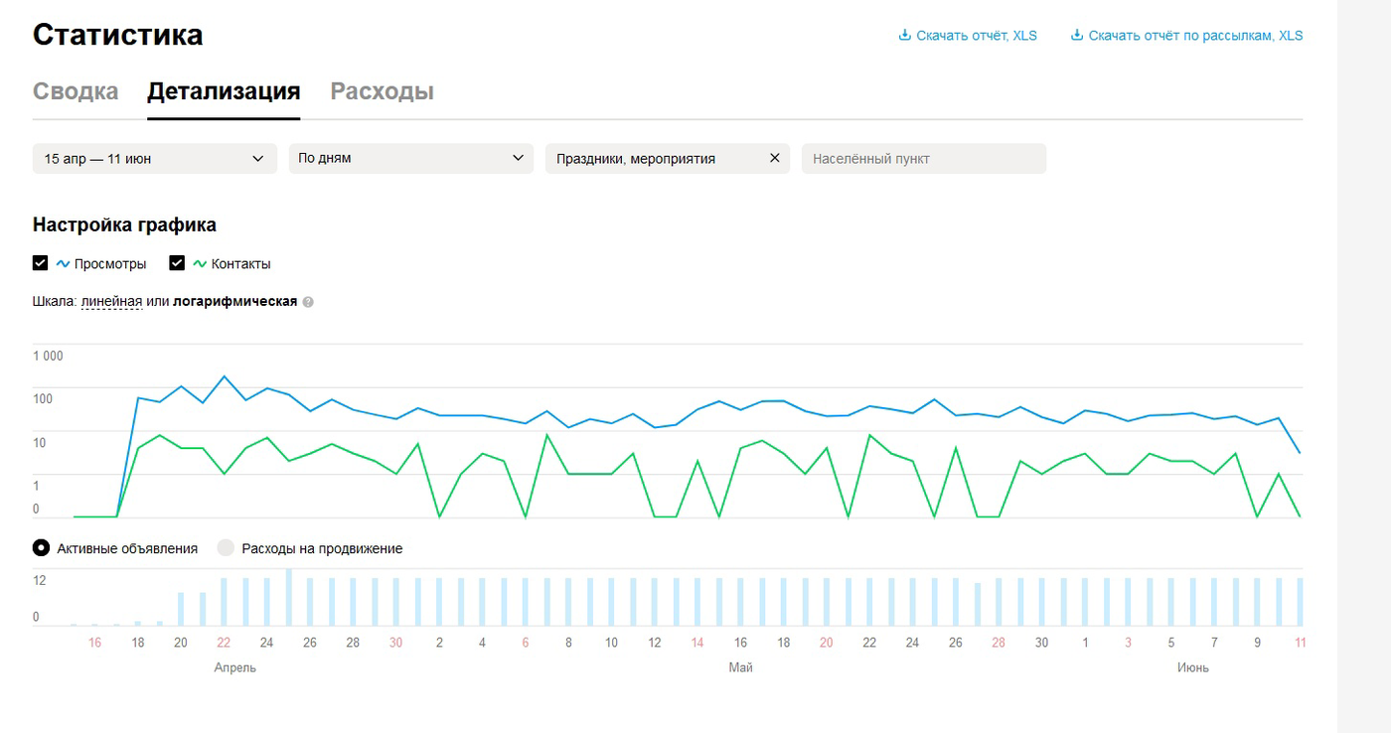Switch to the Сводка tab
The image size is (1391, 733).
pos(76,91)
